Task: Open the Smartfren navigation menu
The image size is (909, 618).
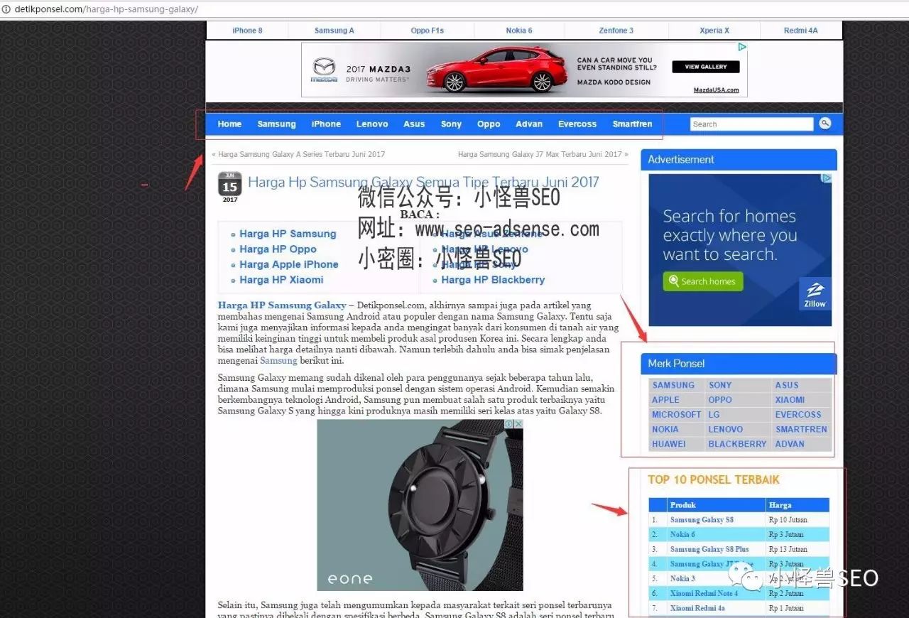Action: (x=632, y=124)
